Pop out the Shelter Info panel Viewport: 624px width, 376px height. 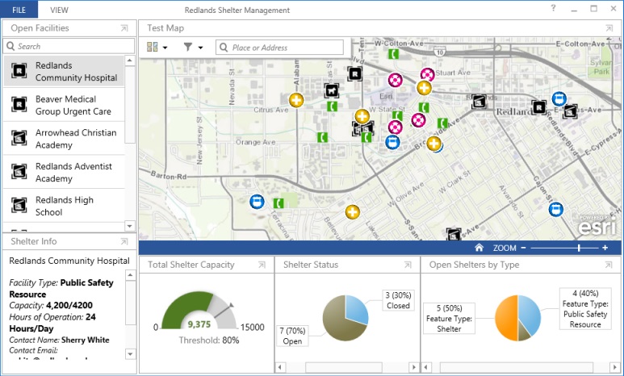coord(124,241)
